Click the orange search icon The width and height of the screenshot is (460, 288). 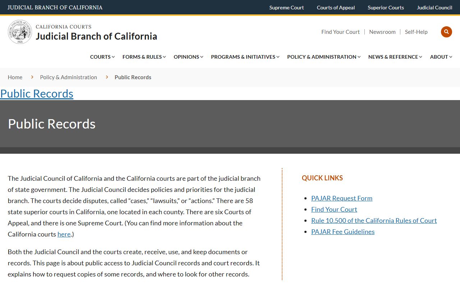(x=446, y=32)
